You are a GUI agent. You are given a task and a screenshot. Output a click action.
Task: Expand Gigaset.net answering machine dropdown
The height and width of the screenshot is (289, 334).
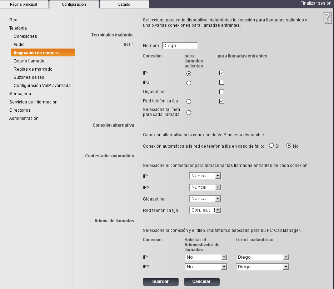pyautogui.click(x=205, y=199)
